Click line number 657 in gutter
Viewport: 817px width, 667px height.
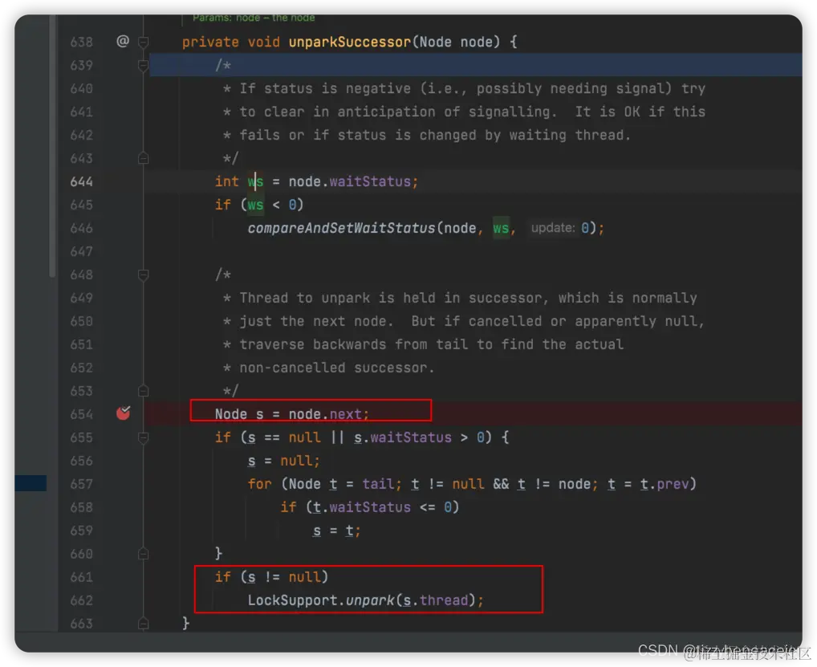(x=81, y=484)
